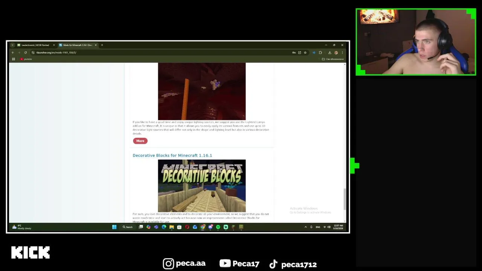
Task: Click the scrollbar up arrow
Action: tap(345, 65)
